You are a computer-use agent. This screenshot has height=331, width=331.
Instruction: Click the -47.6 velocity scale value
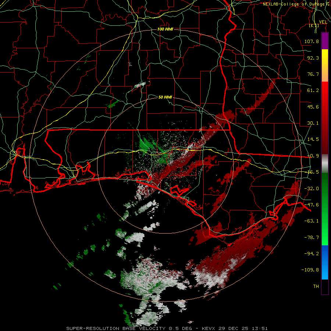[x=312, y=205]
